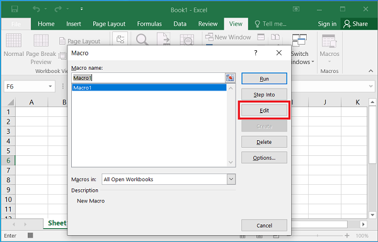This screenshot has width=378, height=242.
Task: Click the Page Break Preview icon
Action: coord(41,40)
